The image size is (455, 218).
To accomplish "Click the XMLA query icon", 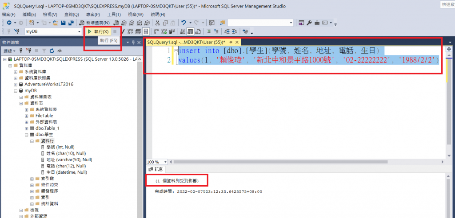I will pyautogui.click(x=139, y=23).
